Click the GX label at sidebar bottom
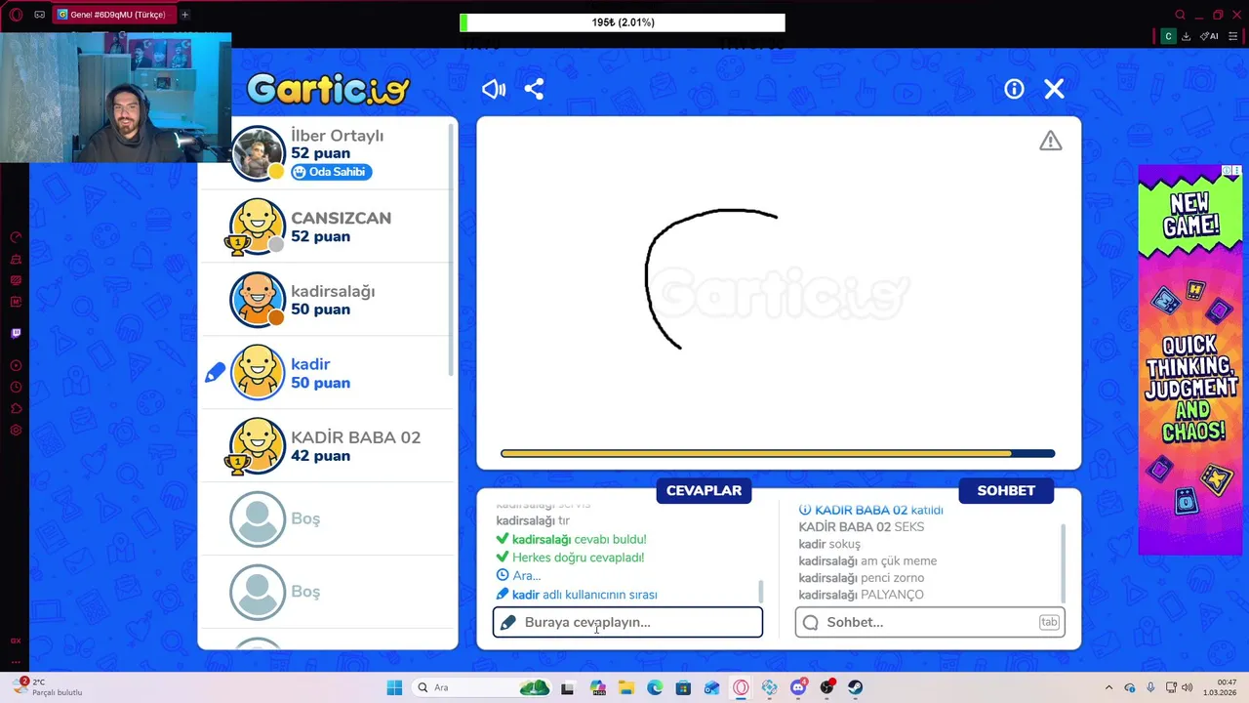The image size is (1249, 703). pyautogui.click(x=16, y=641)
